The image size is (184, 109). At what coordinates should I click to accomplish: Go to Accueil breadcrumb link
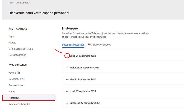point(12,3)
